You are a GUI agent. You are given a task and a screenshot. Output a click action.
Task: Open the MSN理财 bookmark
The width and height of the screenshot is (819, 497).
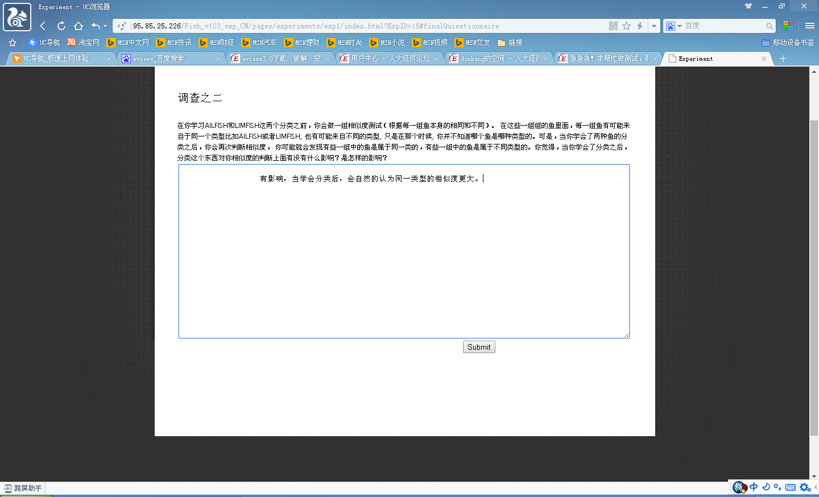point(302,43)
